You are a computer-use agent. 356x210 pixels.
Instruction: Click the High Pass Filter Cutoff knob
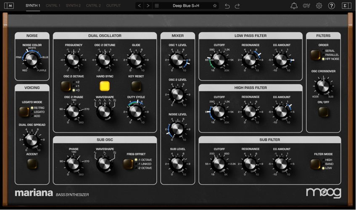(x=219, y=112)
